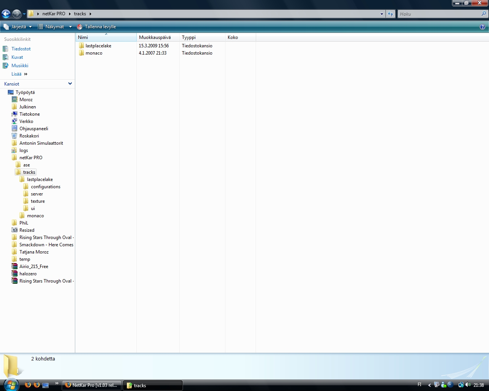
Task: Open the Tiedostot favorite link
Action: click(x=21, y=49)
